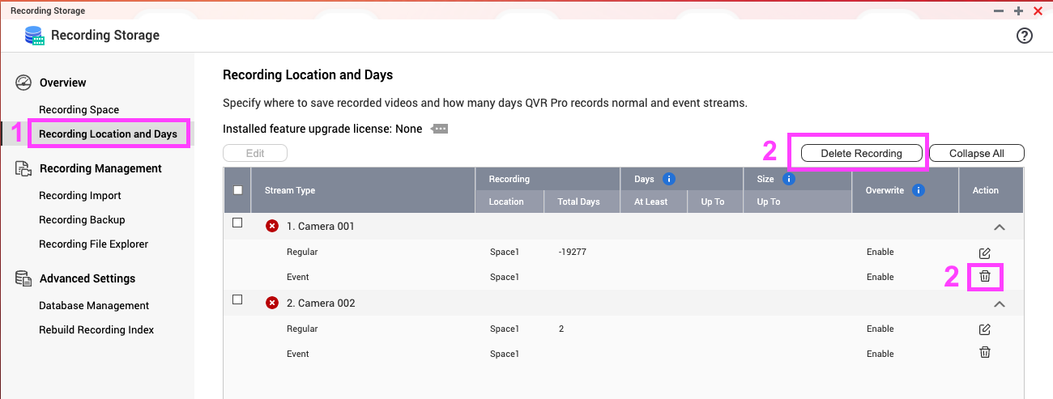1053x399 pixels.
Task: Open the help question mark icon
Action: pos(1025,36)
